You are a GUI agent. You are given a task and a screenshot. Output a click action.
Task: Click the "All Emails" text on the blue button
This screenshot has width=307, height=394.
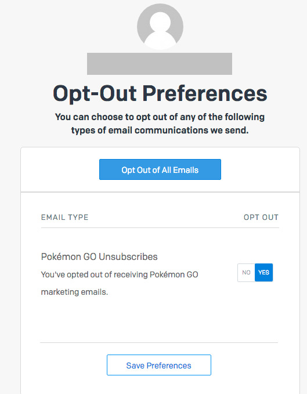coord(180,170)
